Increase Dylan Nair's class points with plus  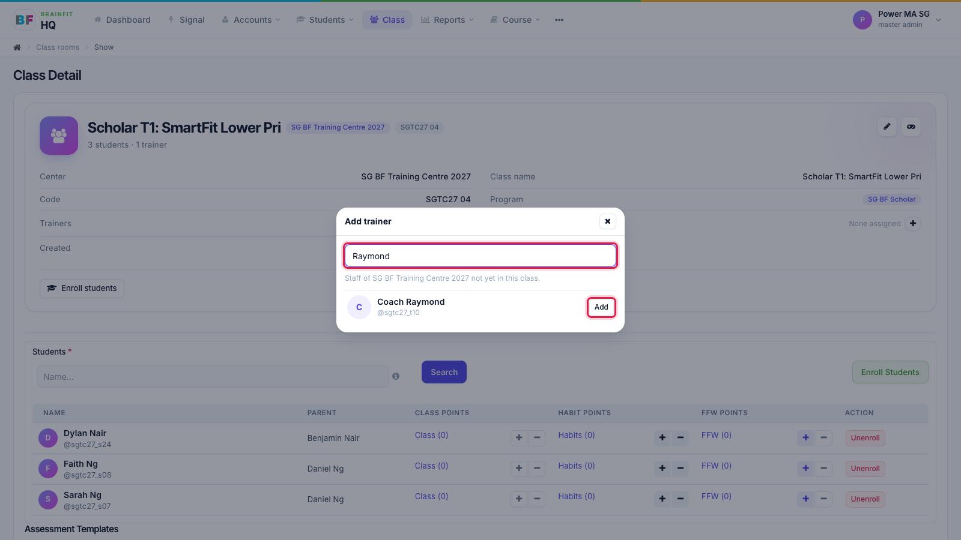click(519, 438)
